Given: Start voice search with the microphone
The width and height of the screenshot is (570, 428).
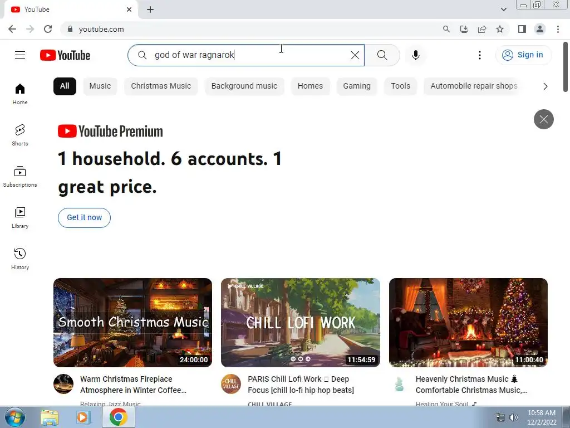Looking at the screenshot, I should point(415,55).
